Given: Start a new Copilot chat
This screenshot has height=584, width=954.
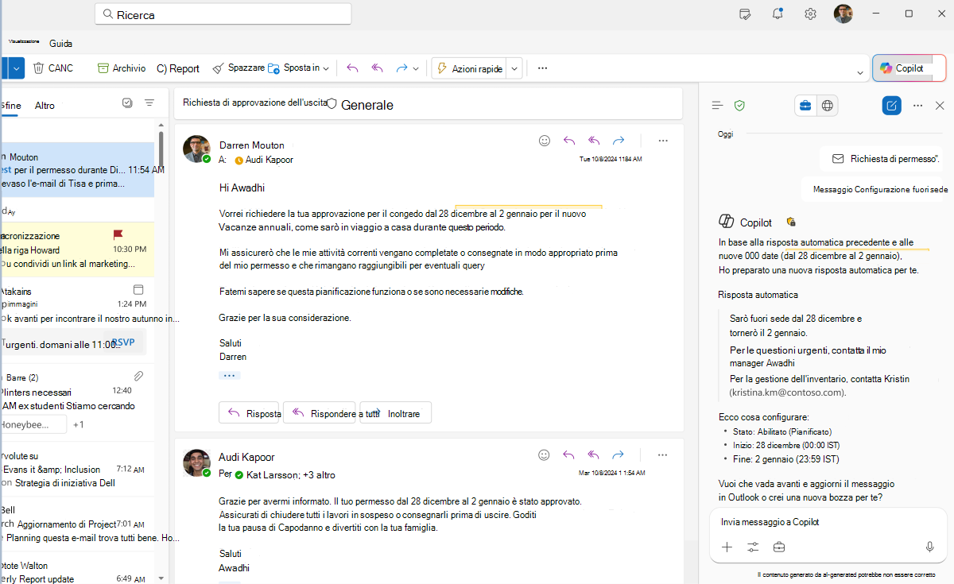Looking at the screenshot, I should [x=892, y=105].
